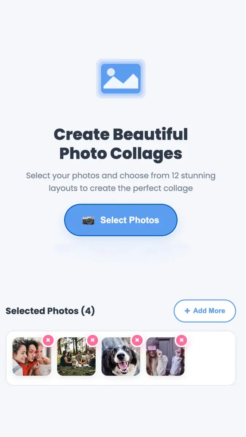Remove the selfie photo with the X icon
The image size is (246, 437).
pos(48,340)
